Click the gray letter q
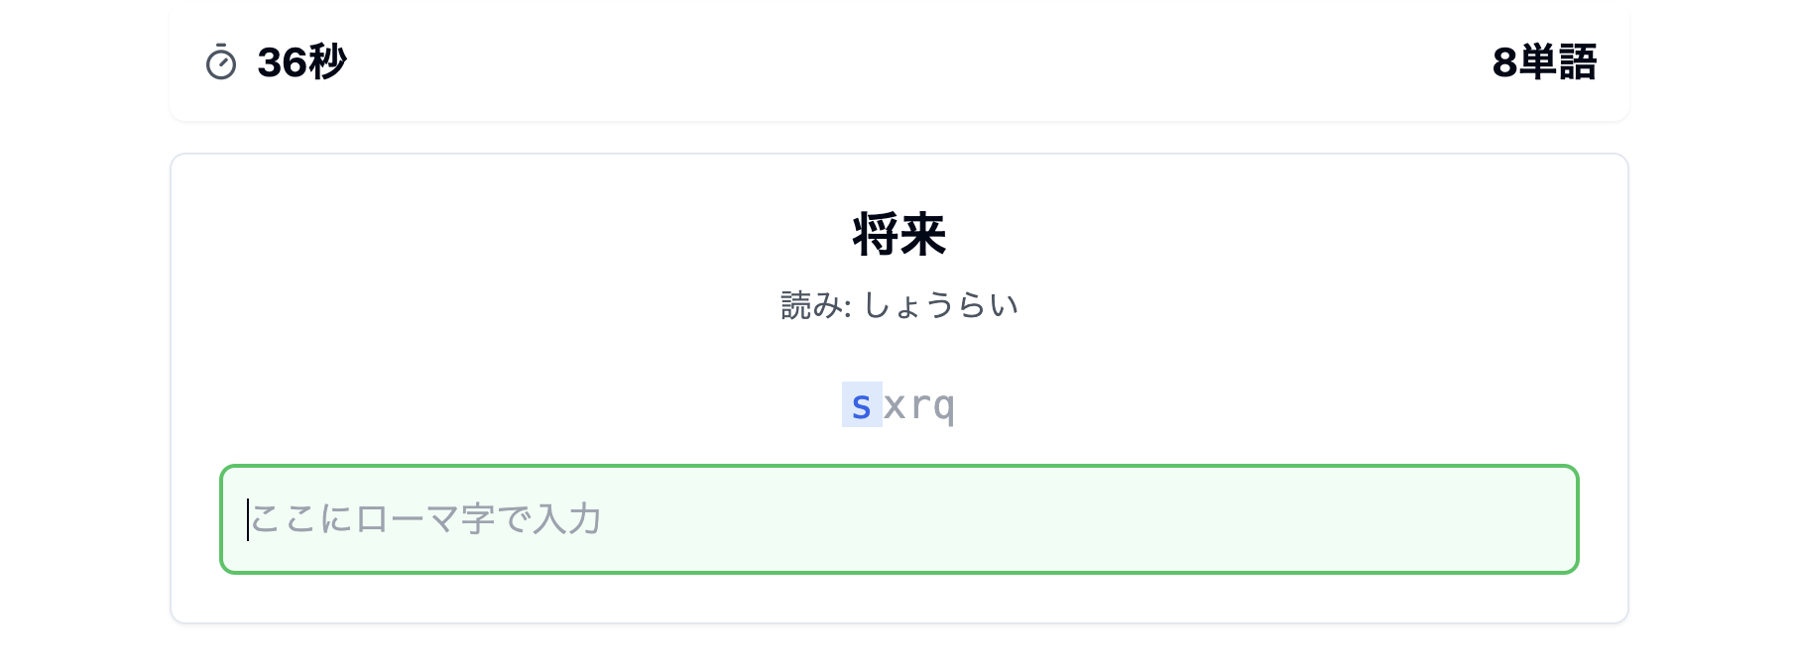Image resolution: width=1795 pixels, height=662 pixels. pyautogui.click(x=944, y=406)
